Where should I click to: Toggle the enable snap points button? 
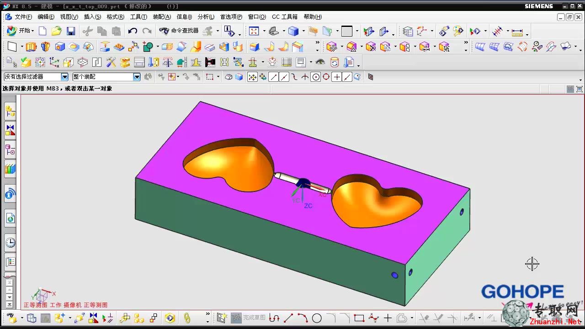point(252,77)
